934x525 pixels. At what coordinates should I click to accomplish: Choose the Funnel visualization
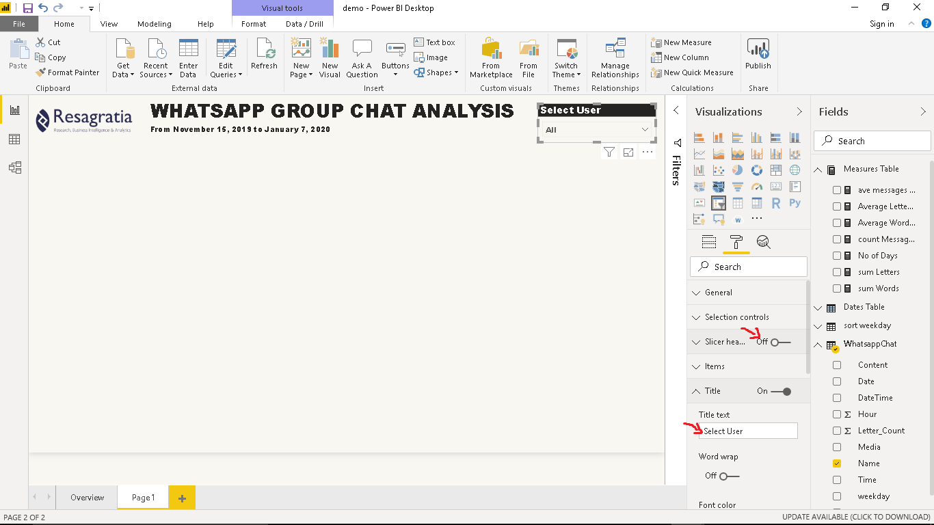737,187
